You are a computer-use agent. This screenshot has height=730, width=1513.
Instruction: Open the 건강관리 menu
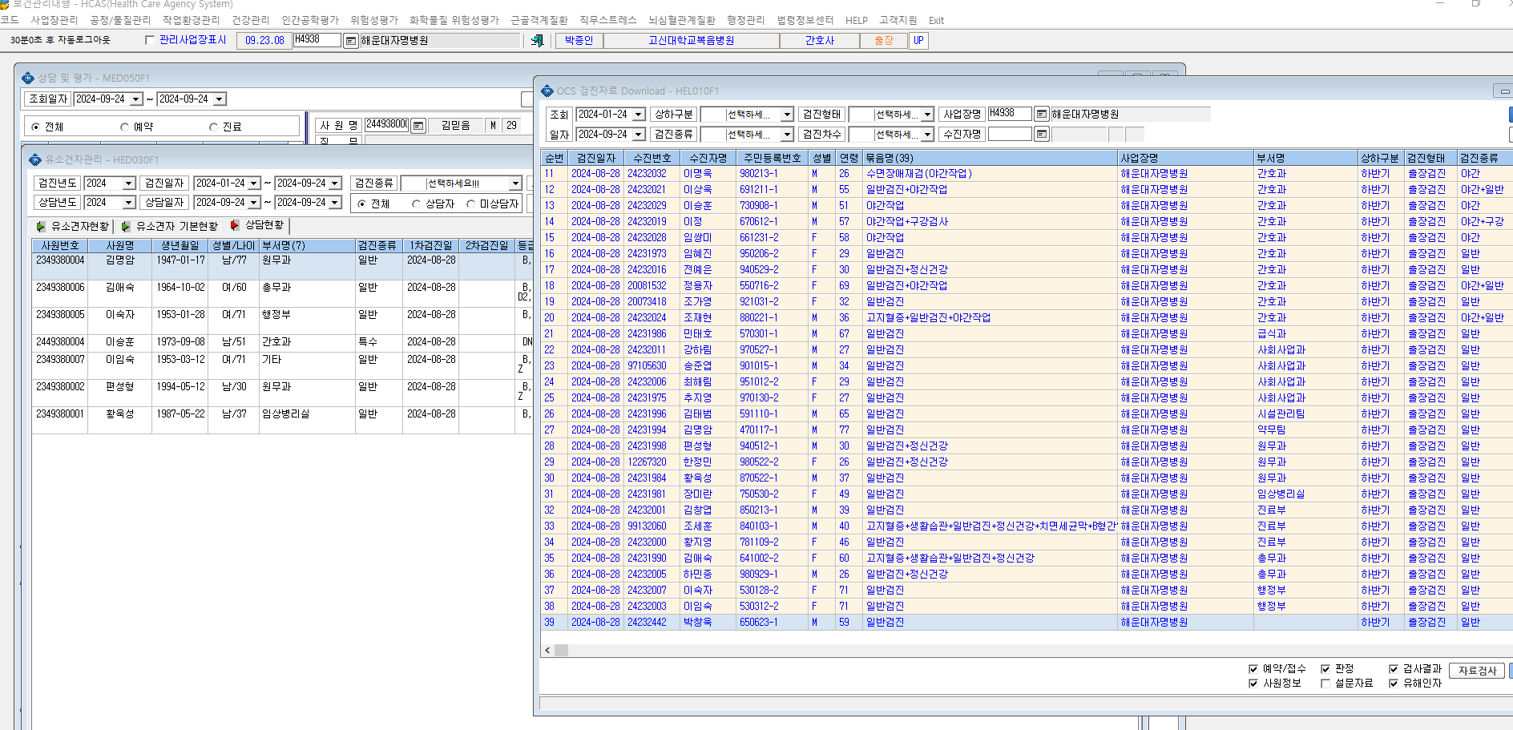(x=251, y=20)
